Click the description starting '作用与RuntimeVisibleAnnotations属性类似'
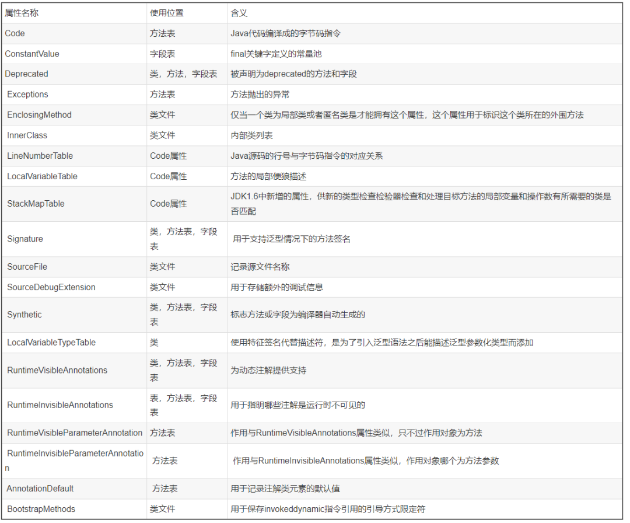Screen dimensions: 630x523 click(x=356, y=433)
